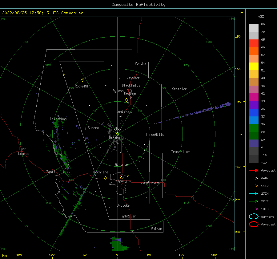Click the red forecast arrow legend icon

coord(254,170)
